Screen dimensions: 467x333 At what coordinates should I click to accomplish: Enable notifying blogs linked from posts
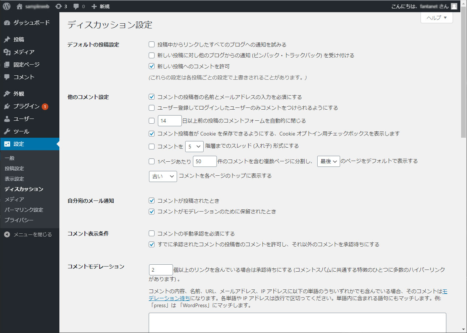[151, 45]
